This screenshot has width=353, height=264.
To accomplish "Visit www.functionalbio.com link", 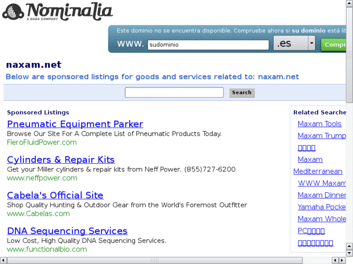I will click(x=47, y=249).
